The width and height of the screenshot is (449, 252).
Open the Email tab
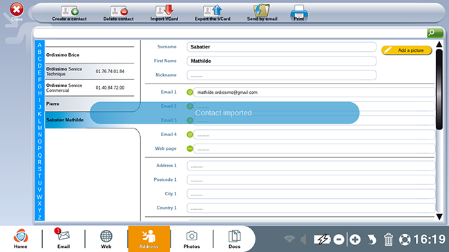[x=64, y=239]
